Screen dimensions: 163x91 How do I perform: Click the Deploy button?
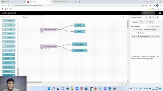147,13
